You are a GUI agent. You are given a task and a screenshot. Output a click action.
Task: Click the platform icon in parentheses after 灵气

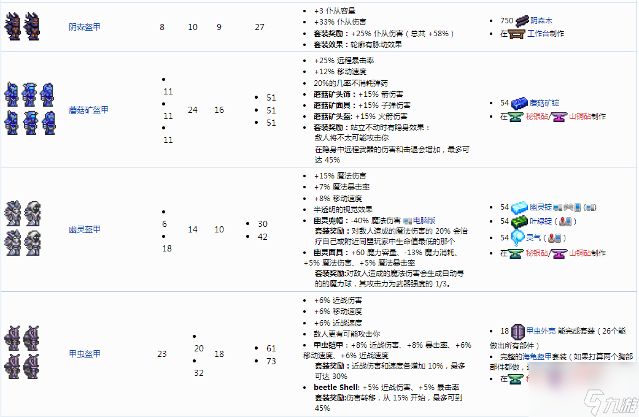(555, 238)
